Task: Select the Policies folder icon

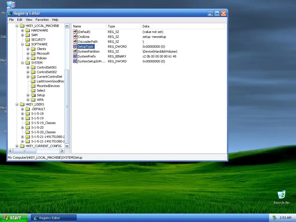Action: pyautogui.click(x=33, y=58)
